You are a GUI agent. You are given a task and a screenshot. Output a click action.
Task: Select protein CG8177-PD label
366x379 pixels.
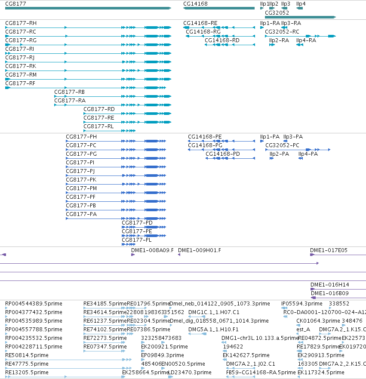coord(137,223)
